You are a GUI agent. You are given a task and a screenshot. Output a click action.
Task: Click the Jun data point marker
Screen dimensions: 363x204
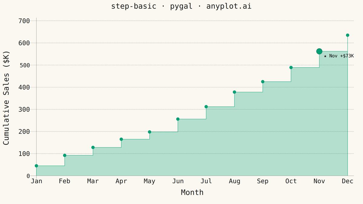(x=178, y=119)
